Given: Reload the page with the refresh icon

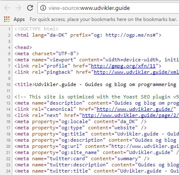Looking at the screenshot, I should coord(30,8).
